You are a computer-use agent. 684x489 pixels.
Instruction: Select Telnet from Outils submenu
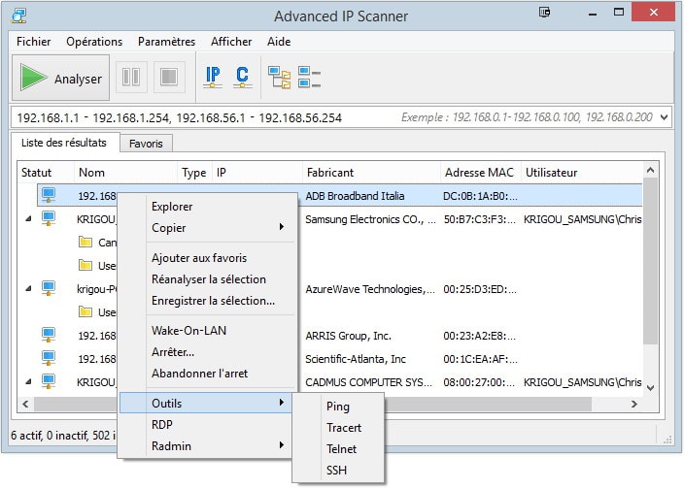(338, 449)
